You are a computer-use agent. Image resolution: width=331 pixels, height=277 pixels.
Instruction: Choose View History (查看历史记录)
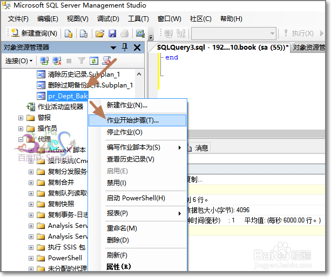click(x=138, y=159)
